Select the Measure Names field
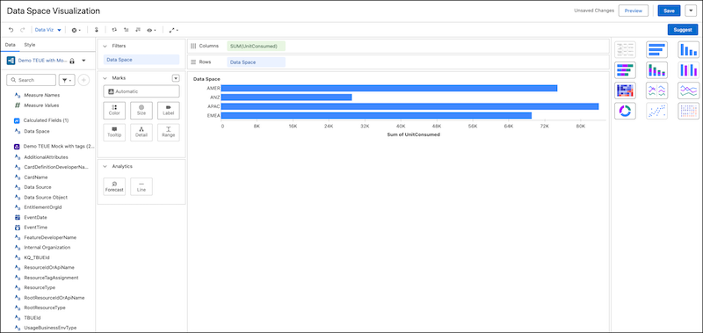The width and height of the screenshot is (703, 333). (41, 95)
